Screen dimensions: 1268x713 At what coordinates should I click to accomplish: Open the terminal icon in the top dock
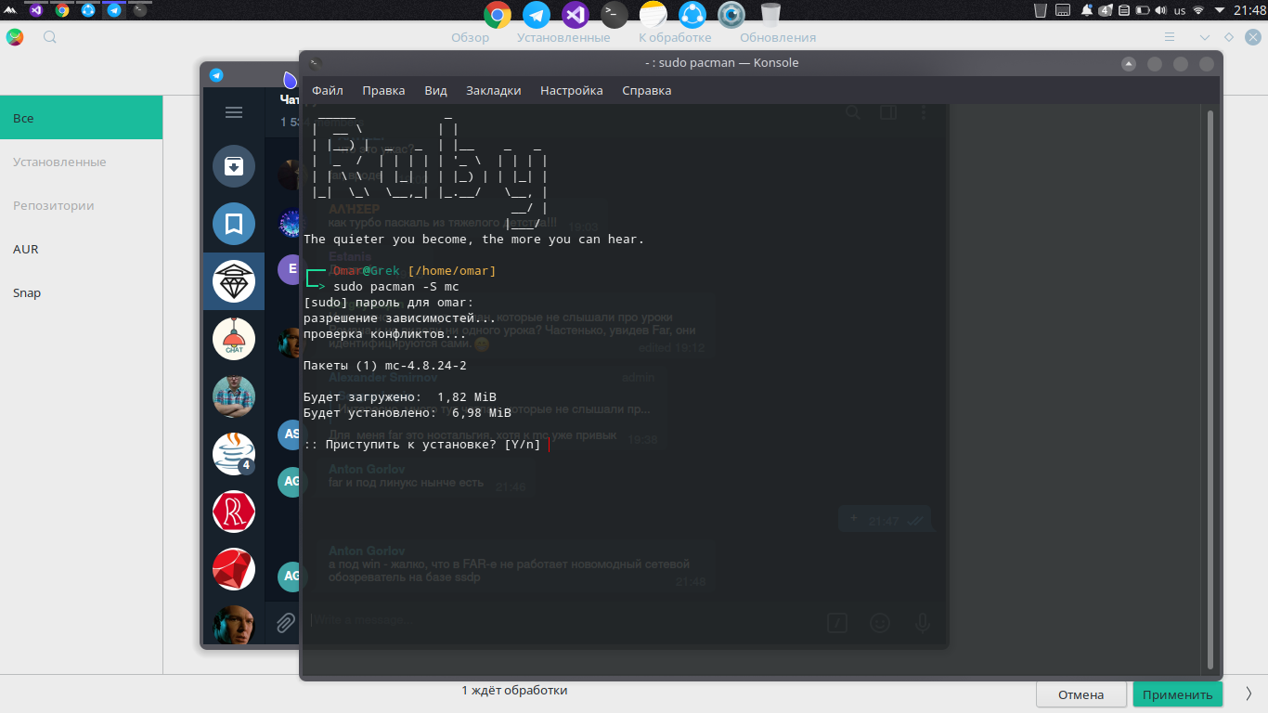(615, 15)
